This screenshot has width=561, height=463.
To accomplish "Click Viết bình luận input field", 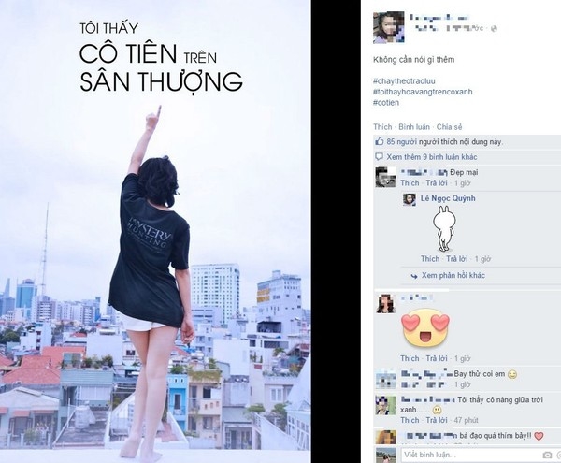I will pyautogui.click(x=470, y=455).
